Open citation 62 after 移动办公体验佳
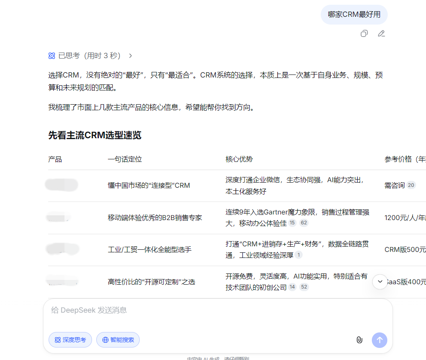 [304, 223]
